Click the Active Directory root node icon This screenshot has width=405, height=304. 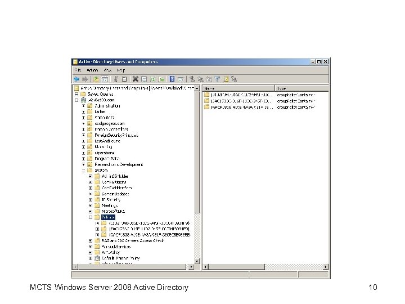[76, 88]
